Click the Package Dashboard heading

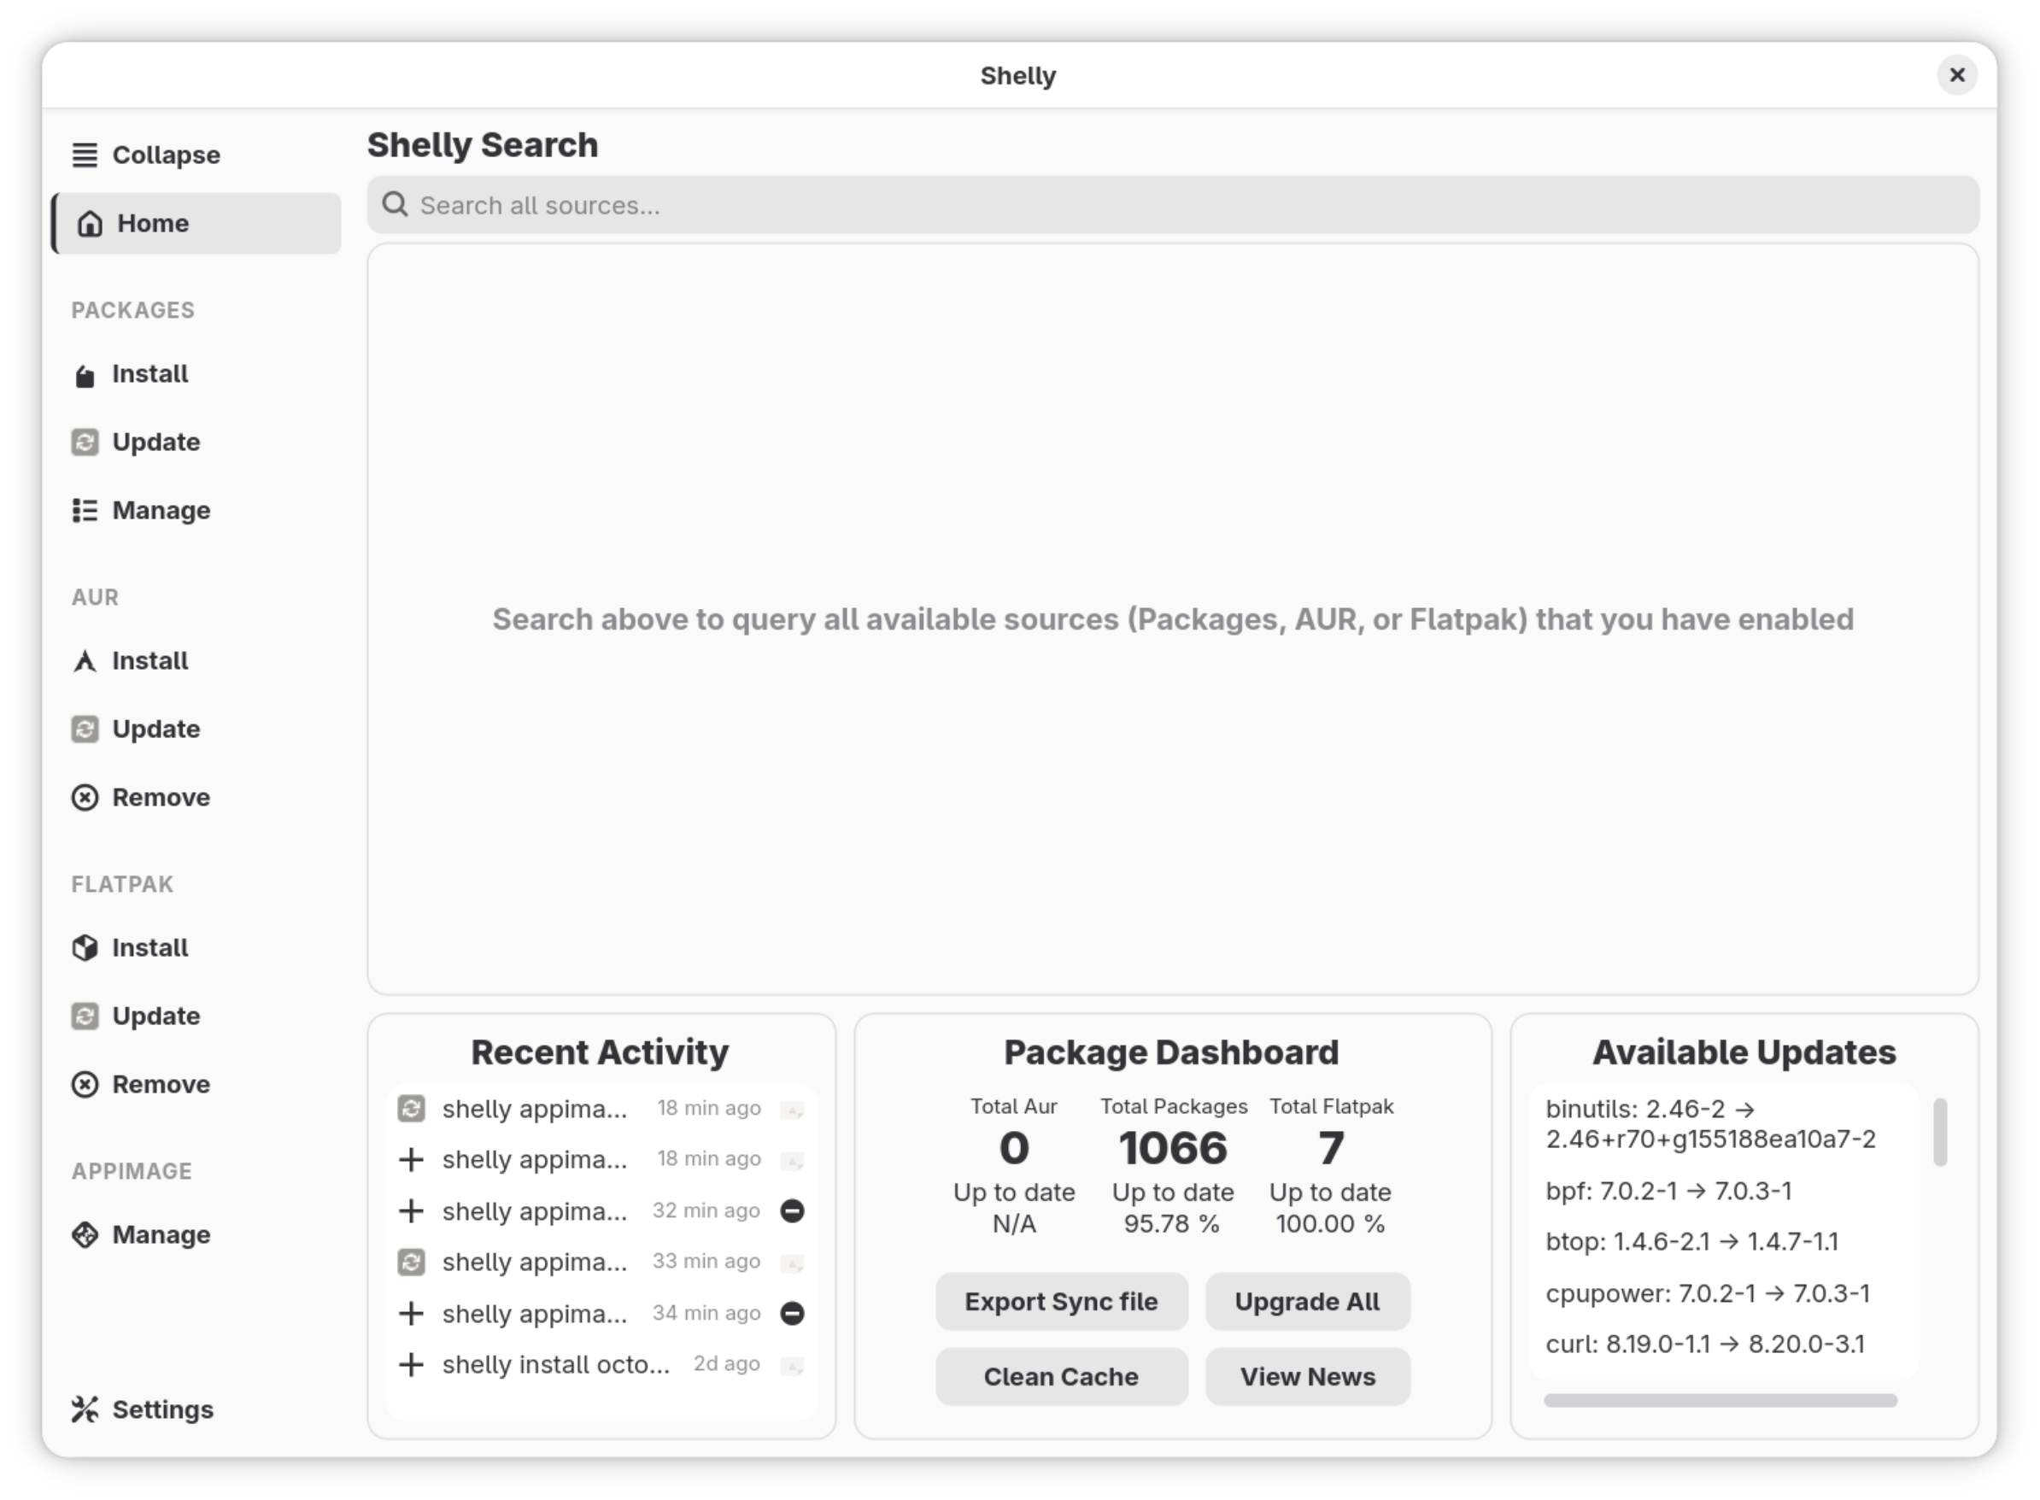point(1171,1053)
